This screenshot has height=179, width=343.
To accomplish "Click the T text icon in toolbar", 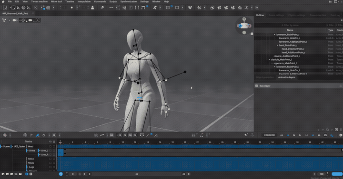I will (131, 8).
